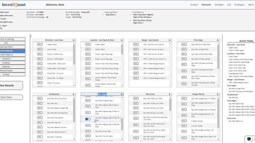Switch to Indicators sidebar tab
Image resolution: width=255 pixels, height=143 pixels.
click(x=12, y=59)
